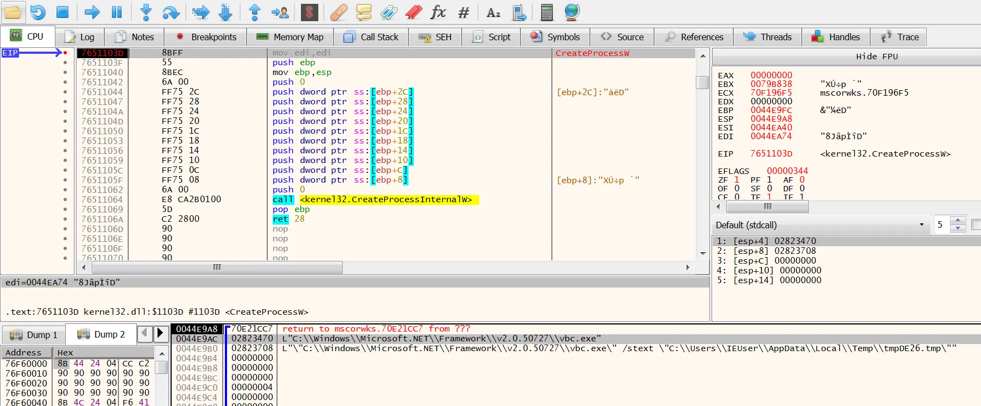Increase the argument count with up arrow
This screenshot has height=406, width=981.
[x=958, y=221]
